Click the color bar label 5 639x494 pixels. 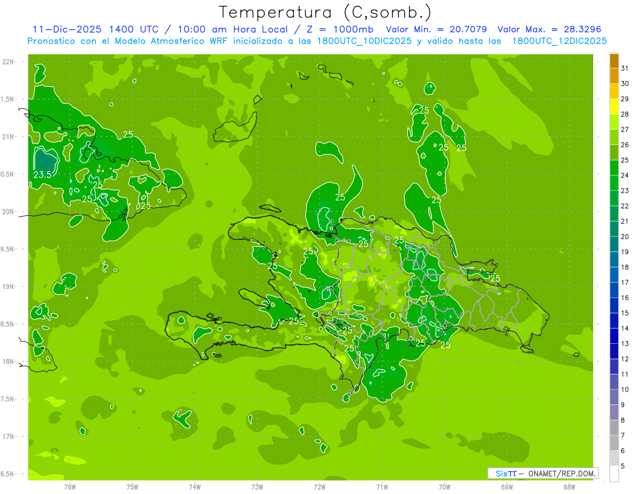pyautogui.click(x=623, y=466)
